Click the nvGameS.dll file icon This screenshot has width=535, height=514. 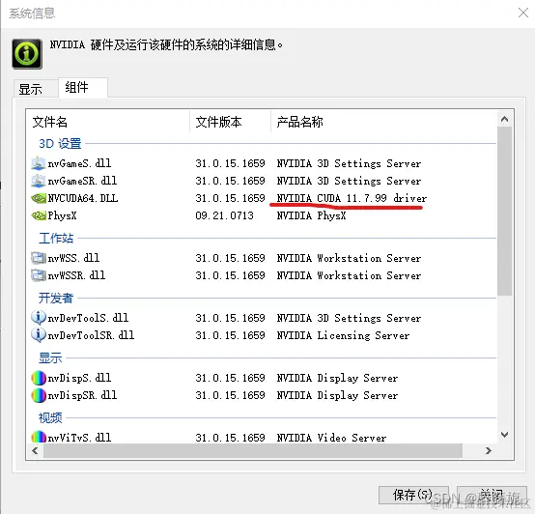click(39, 163)
